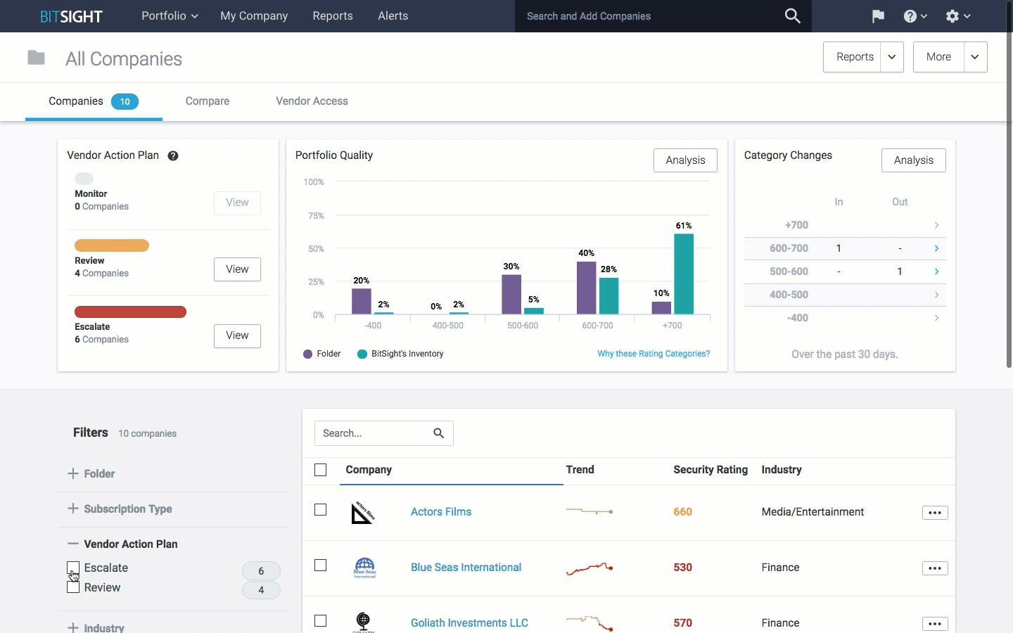Click the flag icon in the top bar
Viewport: 1013px width, 633px height.
878,15
